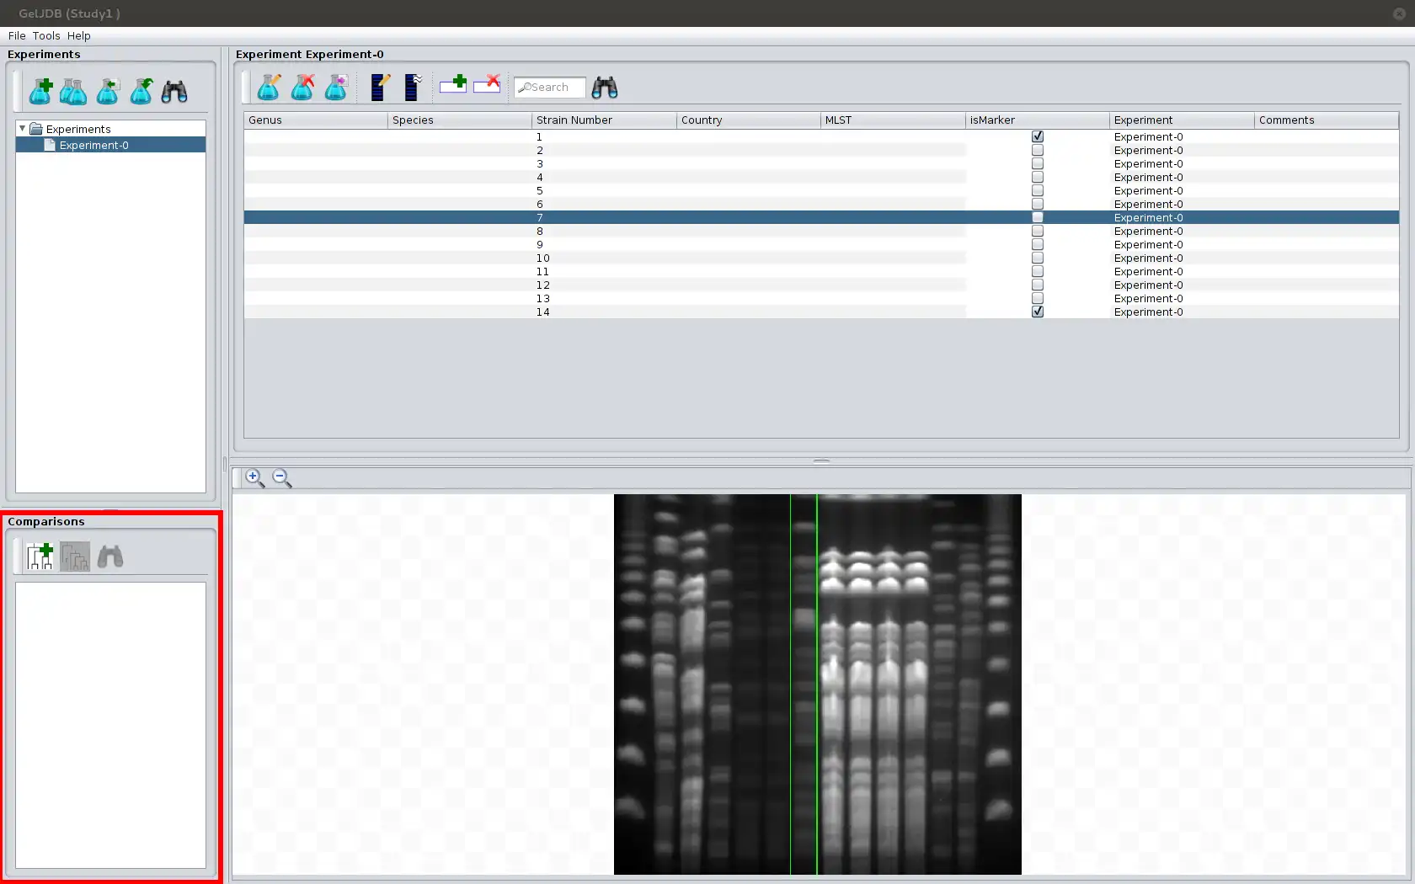Click Experiment-0 cell in strain 8 row
1415x884 pixels.
pyautogui.click(x=1182, y=231)
